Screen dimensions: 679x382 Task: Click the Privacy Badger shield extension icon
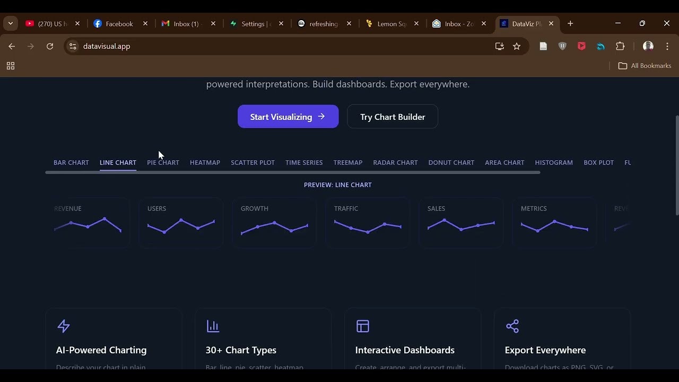coord(562,46)
